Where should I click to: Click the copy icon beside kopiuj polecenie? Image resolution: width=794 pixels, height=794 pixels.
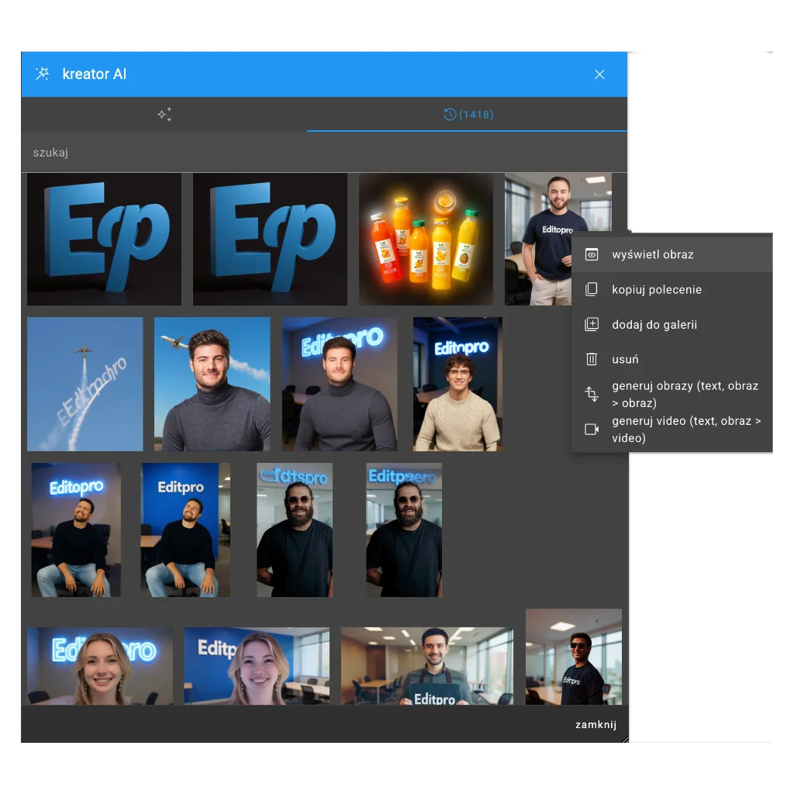pyautogui.click(x=592, y=289)
